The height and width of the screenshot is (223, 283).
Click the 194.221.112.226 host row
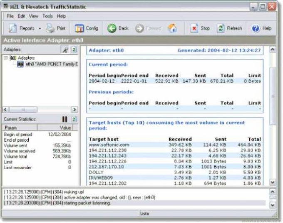(175, 161)
